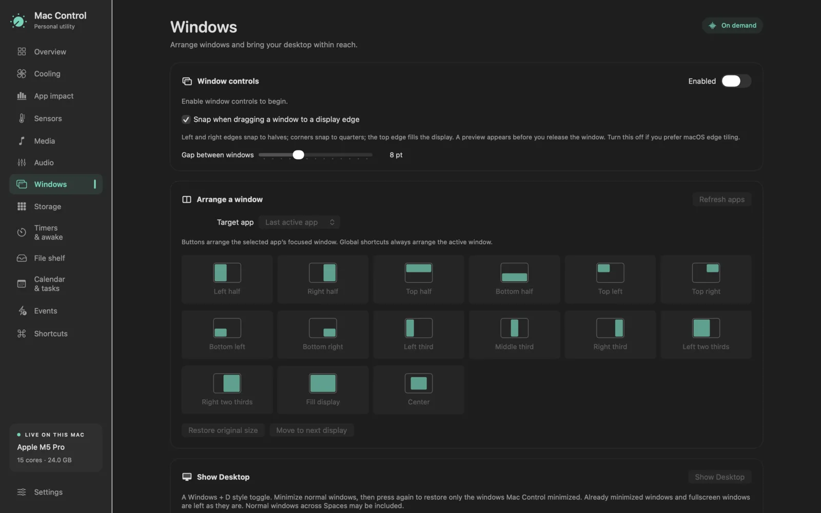Open App impact in the sidebar
The width and height of the screenshot is (821, 513).
click(56, 96)
